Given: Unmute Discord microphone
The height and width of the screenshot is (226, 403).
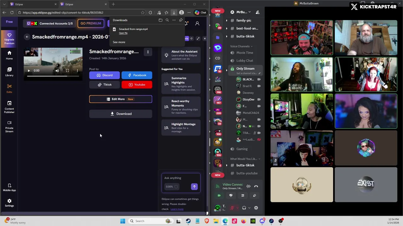Looking at the screenshot, I should [x=232, y=208].
